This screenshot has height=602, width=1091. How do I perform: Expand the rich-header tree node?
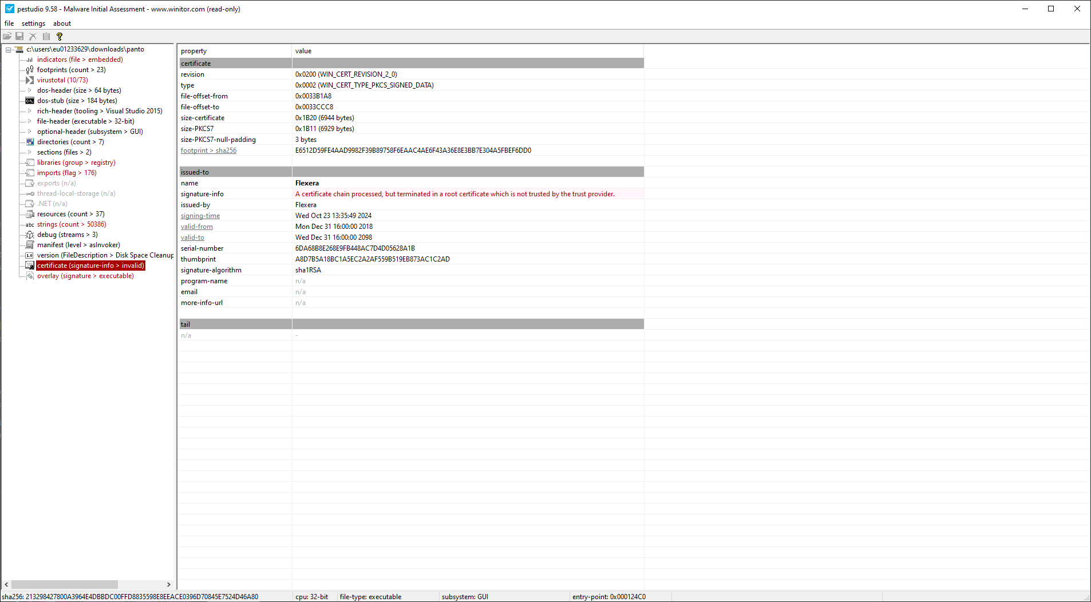click(30, 111)
